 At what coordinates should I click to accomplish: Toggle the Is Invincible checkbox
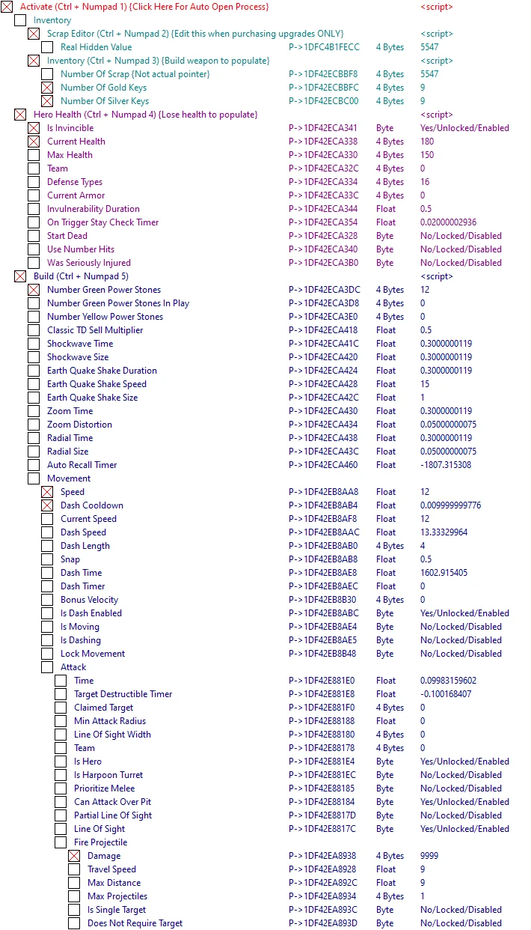click(x=34, y=128)
